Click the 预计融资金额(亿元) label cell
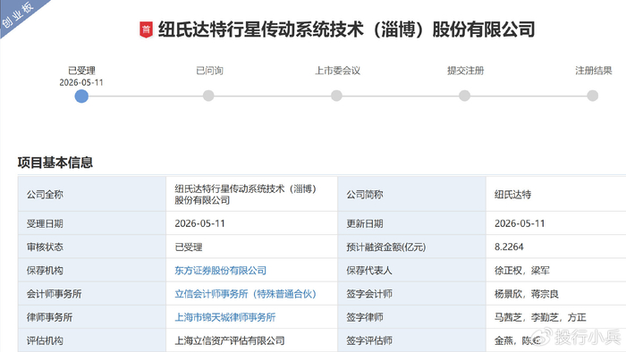626x352 pixels. click(x=412, y=247)
